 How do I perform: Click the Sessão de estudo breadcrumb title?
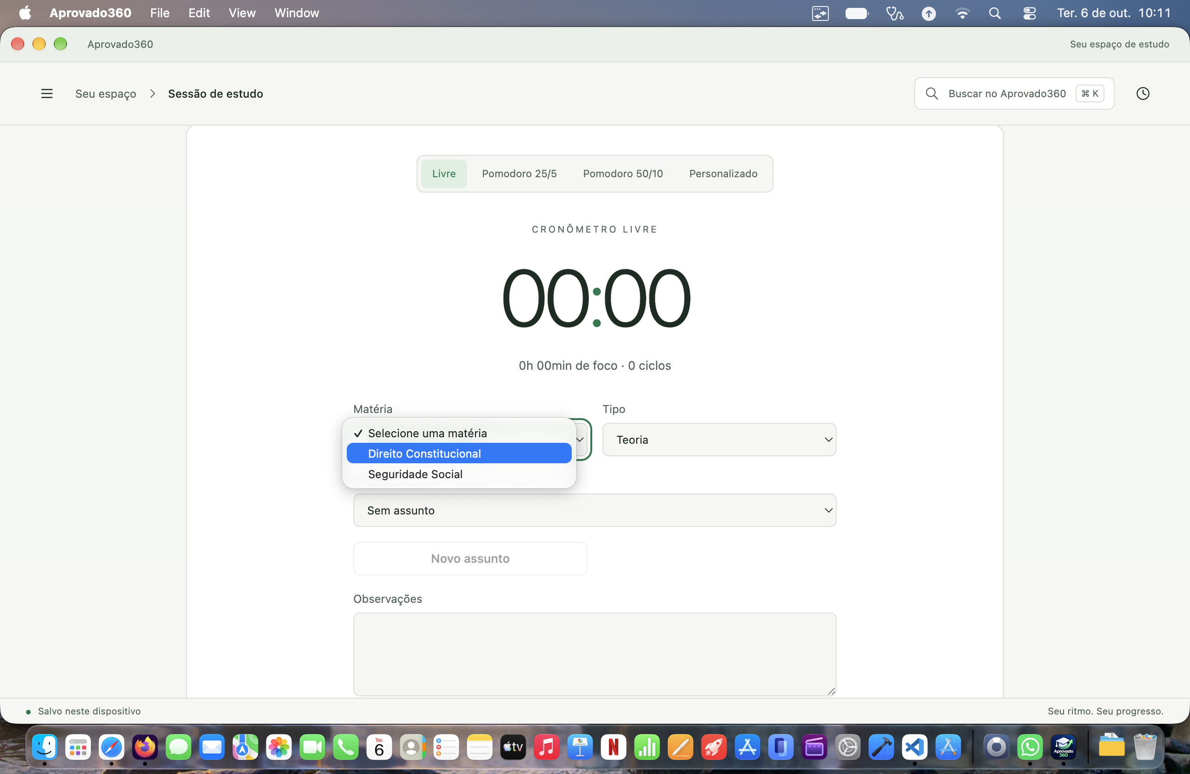coord(216,93)
